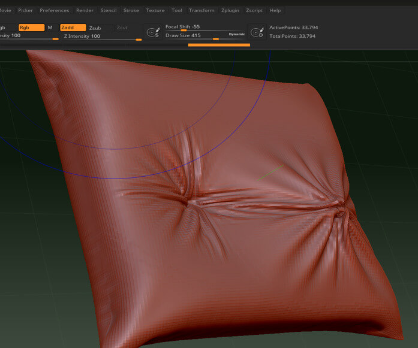Switch to Zsub sculpt mode
The height and width of the screenshot is (348, 418).
click(95, 28)
